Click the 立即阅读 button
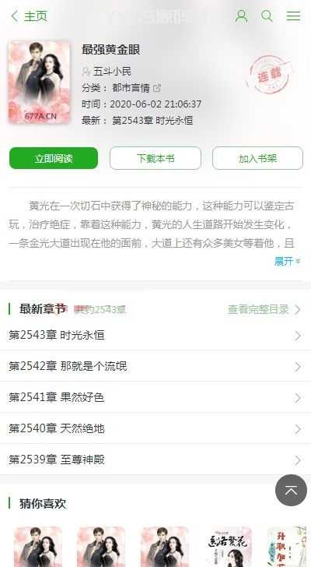 tap(54, 158)
